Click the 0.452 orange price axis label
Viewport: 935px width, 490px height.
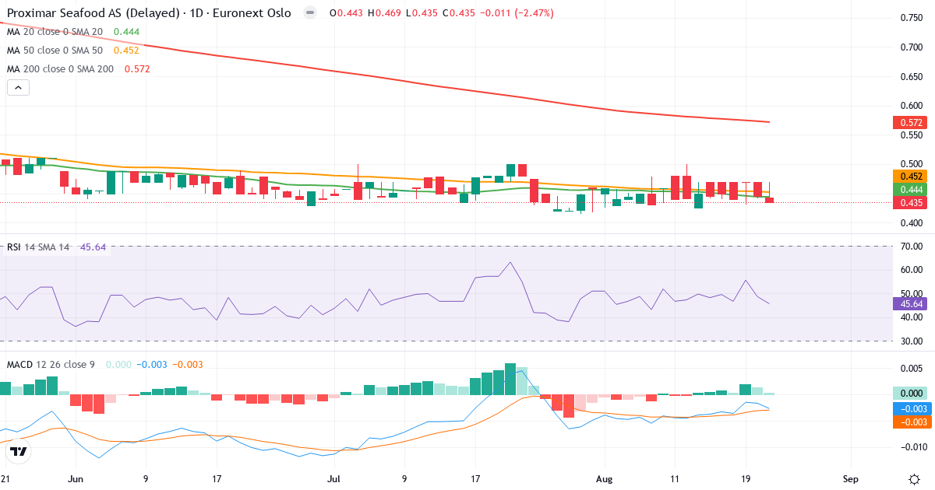910,177
